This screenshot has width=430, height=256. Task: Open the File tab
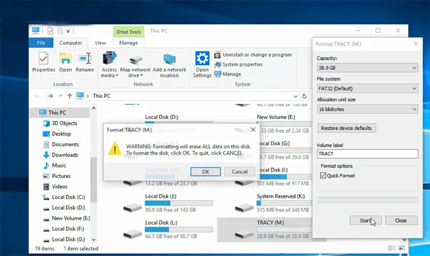click(41, 43)
